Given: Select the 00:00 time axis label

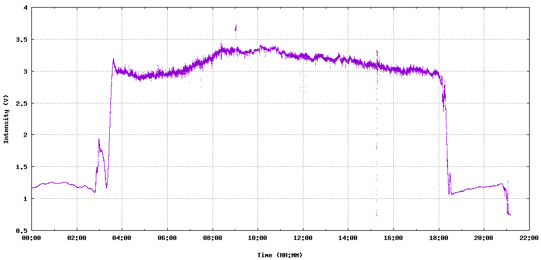Looking at the screenshot, I should click(31, 238).
